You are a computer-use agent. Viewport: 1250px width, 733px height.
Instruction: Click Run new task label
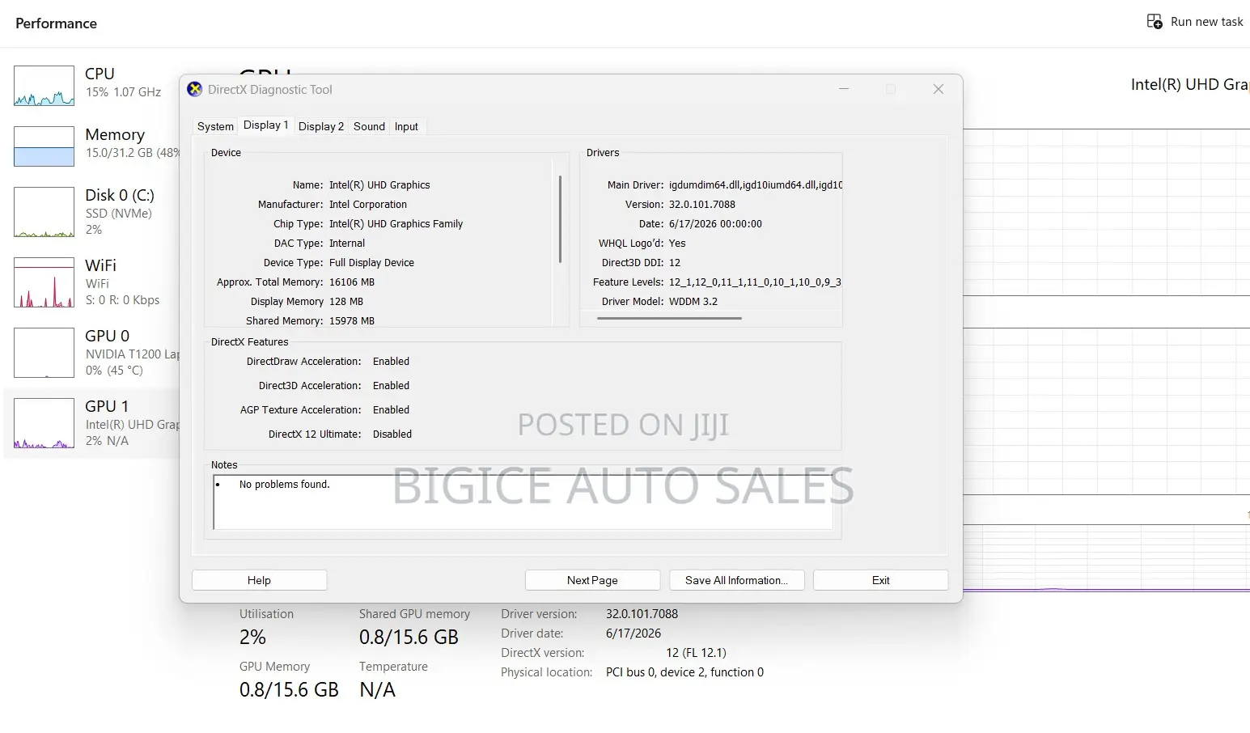(x=1206, y=22)
